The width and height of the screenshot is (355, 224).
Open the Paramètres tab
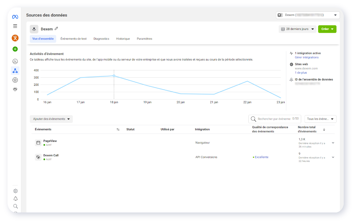coord(145,39)
